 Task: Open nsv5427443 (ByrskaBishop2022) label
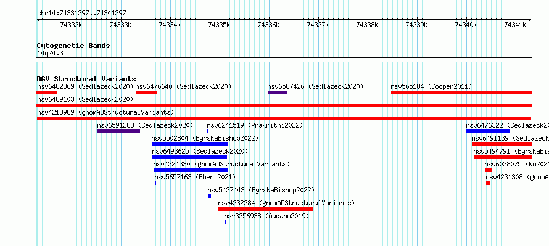pos(261,190)
